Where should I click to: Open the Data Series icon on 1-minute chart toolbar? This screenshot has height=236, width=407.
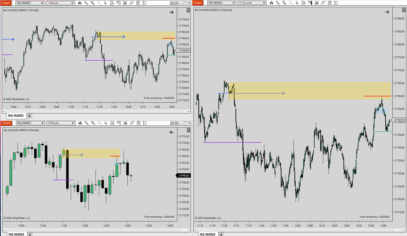click(112, 3)
